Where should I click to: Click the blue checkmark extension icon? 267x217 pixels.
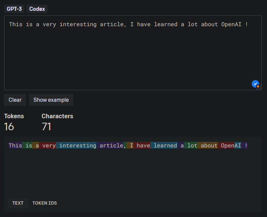click(x=255, y=84)
